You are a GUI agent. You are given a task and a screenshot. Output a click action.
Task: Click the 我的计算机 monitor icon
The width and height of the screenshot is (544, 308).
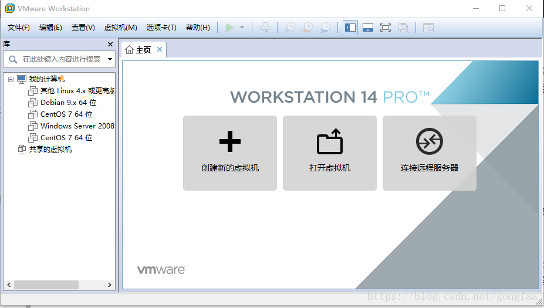pos(22,79)
